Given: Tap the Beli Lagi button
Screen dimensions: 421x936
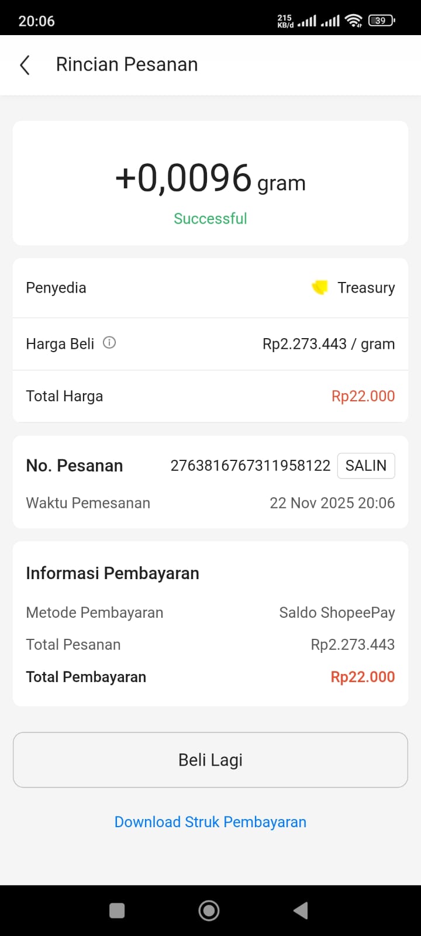Looking at the screenshot, I should pos(210,760).
